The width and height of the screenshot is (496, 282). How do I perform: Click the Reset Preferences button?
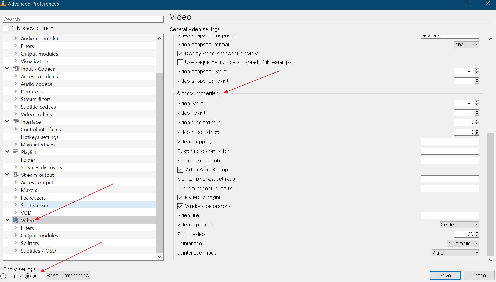click(x=68, y=276)
